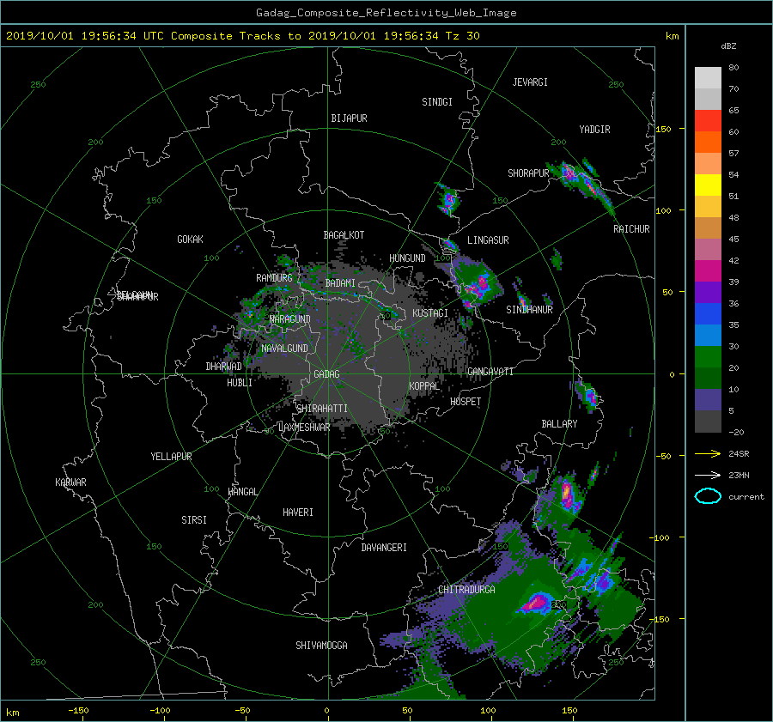The height and width of the screenshot is (722, 773).
Task: Click the 'NARAGUND' city label
Action: pyautogui.click(x=290, y=319)
